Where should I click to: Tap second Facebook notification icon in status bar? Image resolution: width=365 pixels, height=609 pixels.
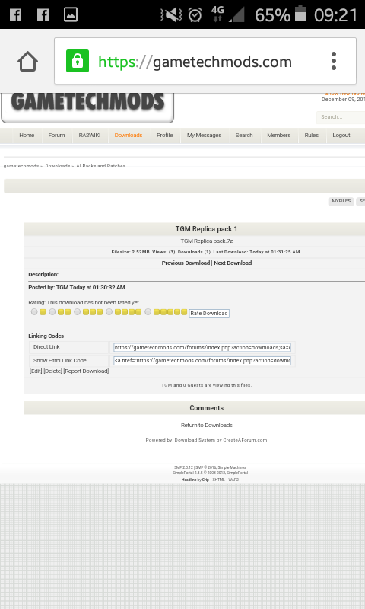[43, 14]
